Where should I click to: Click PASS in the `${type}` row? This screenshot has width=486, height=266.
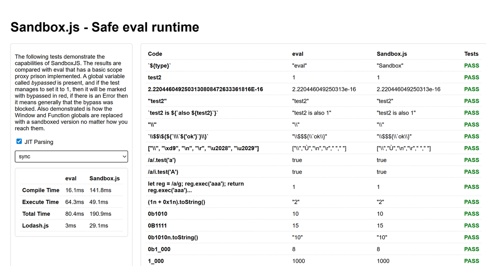click(471, 66)
